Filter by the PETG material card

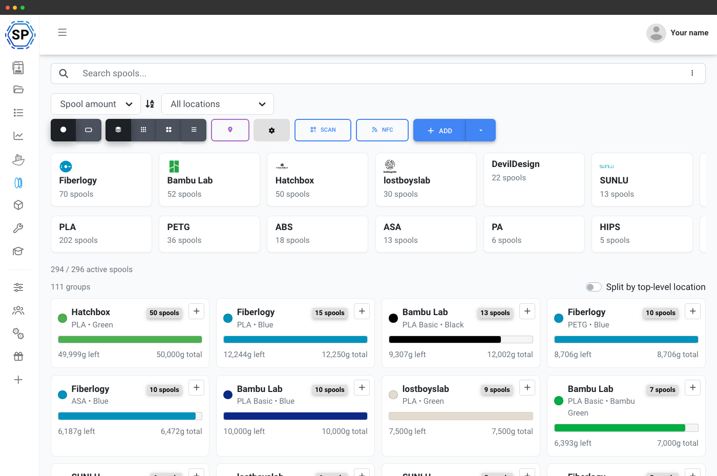[209, 234]
